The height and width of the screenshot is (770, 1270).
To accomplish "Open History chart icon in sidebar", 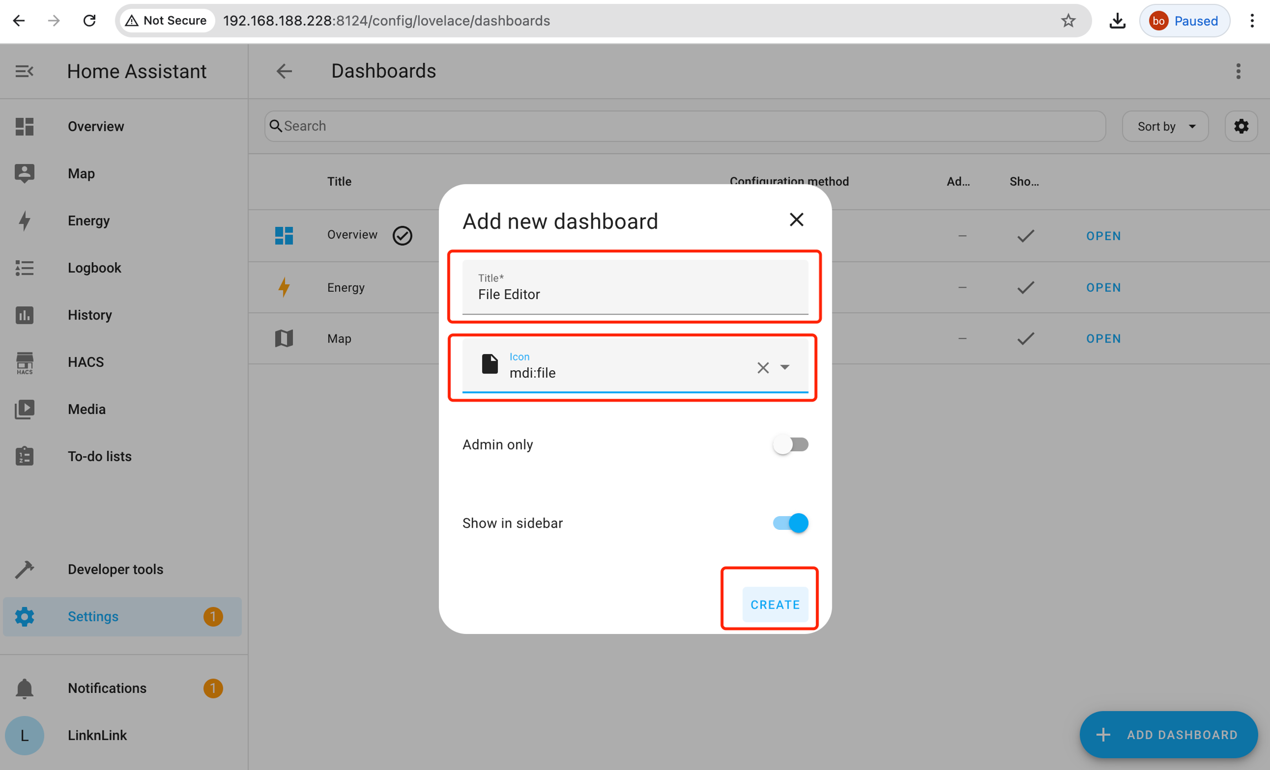I will [x=24, y=315].
